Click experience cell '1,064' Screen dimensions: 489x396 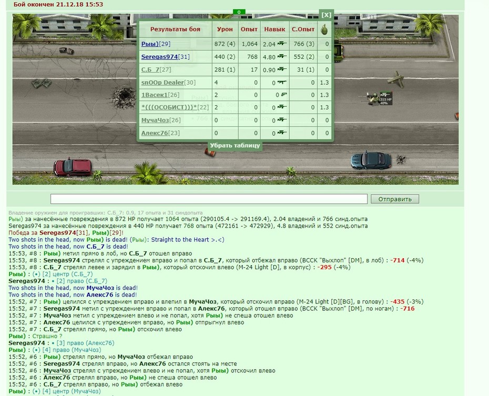pos(249,44)
